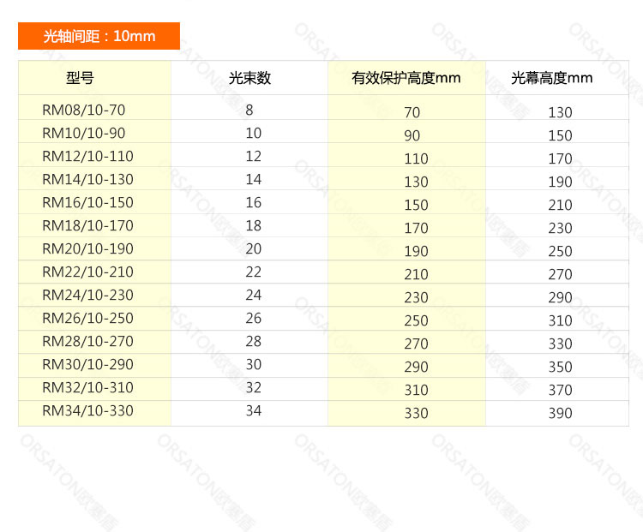Select beam count value 34
643x532 pixels.
(253, 410)
